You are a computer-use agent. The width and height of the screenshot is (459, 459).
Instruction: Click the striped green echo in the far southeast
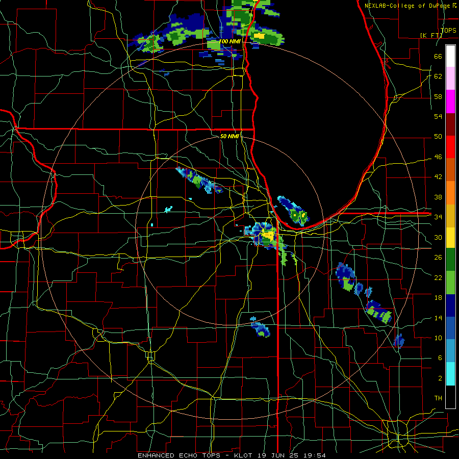pyautogui.click(x=379, y=312)
